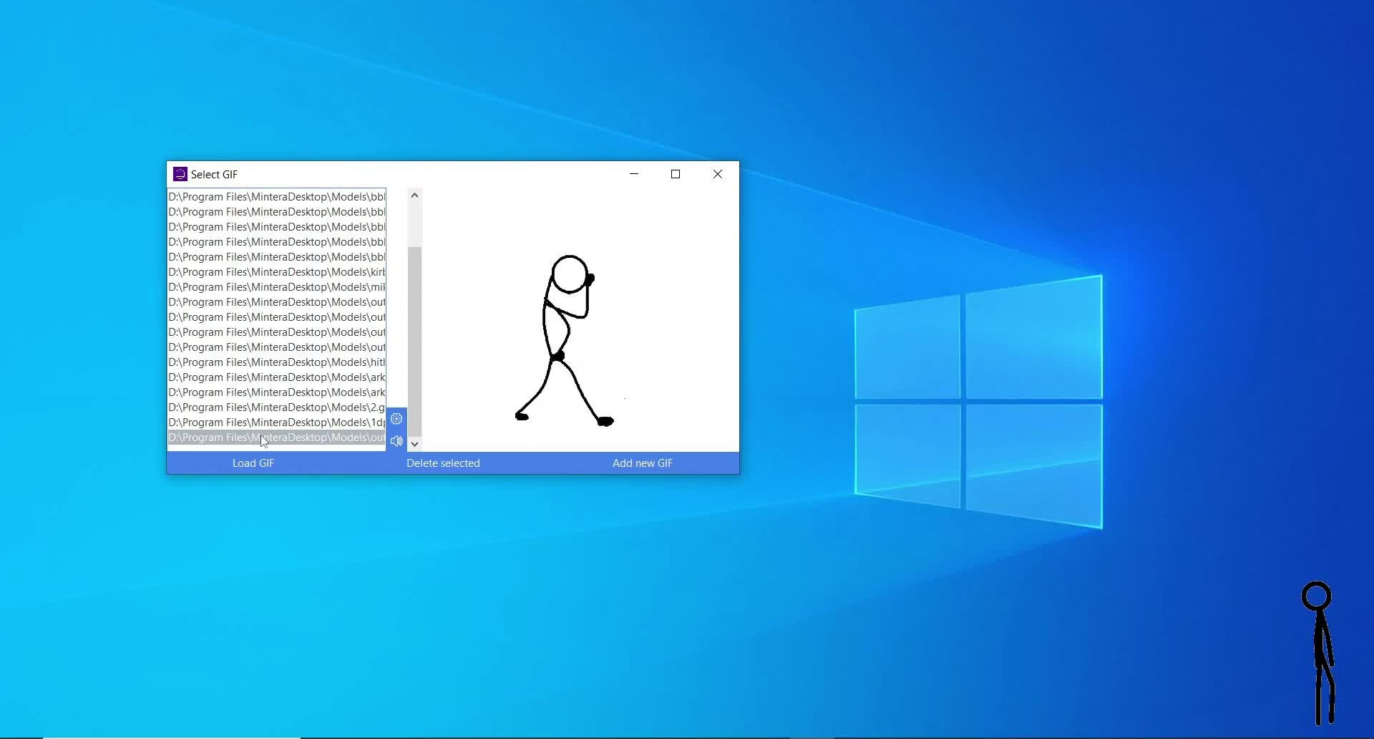The image size is (1374, 739).
Task: Click the animated stickman GIF preview
Action: point(565,340)
